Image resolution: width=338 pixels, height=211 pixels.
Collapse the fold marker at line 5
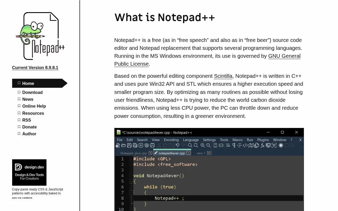[x=131, y=181]
